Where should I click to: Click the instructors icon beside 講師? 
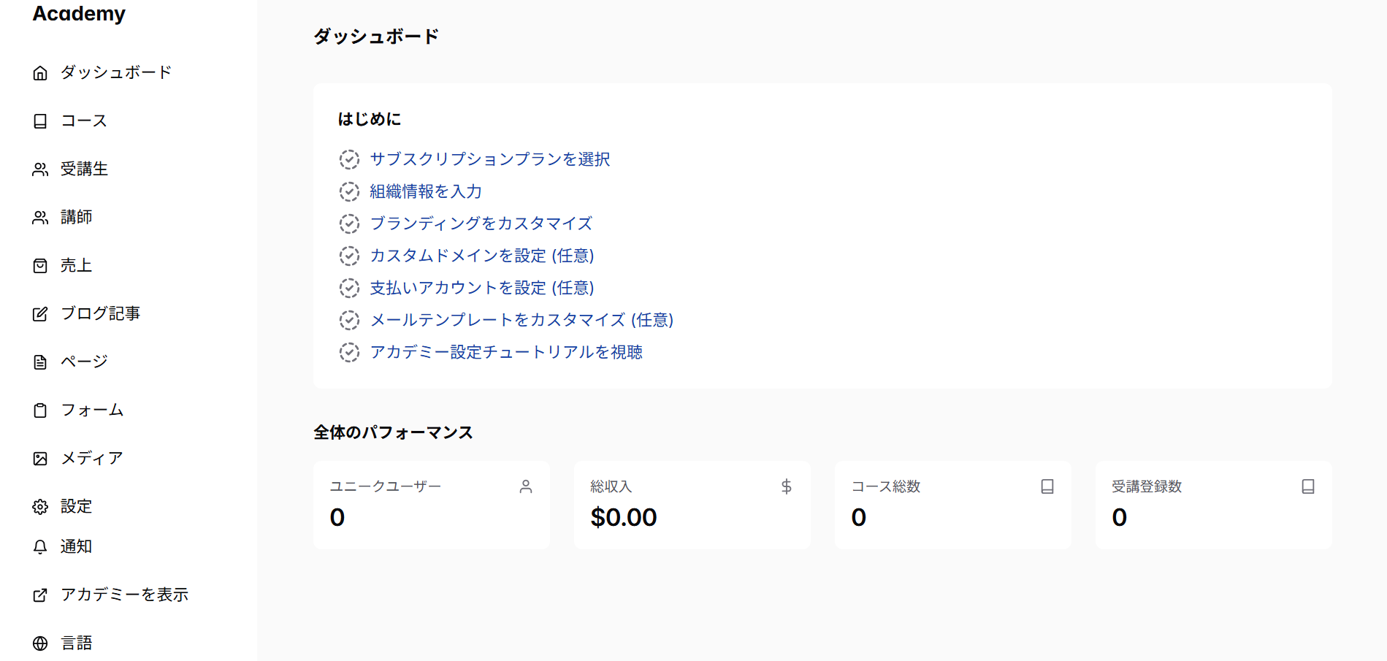[x=40, y=217]
